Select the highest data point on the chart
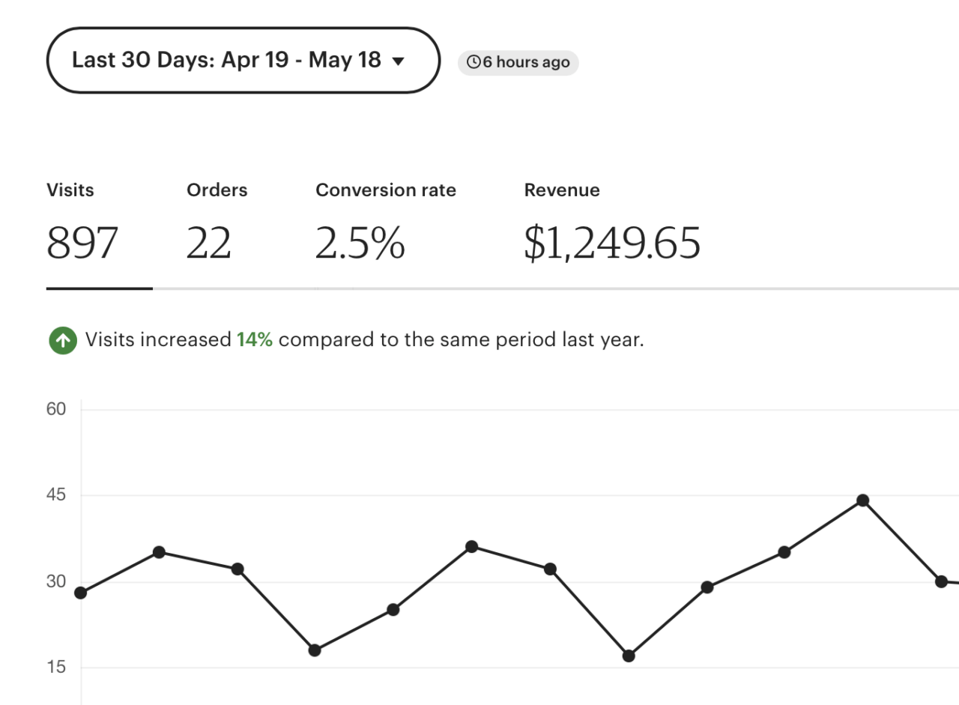Image resolution: width=959 pixels, height=705 pixels. pyautogui.click(x=862, y=499)
